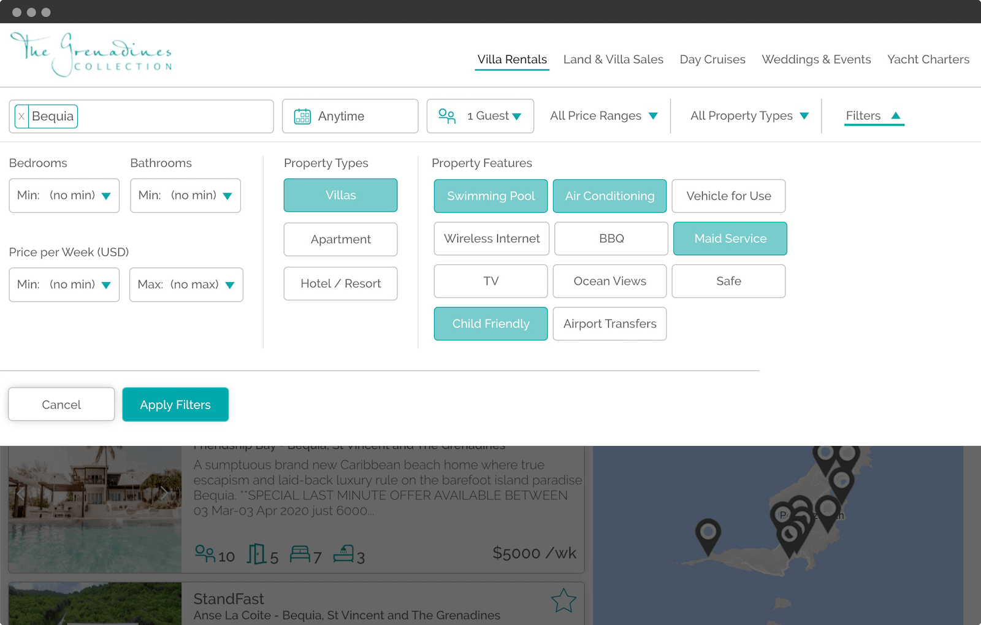Show the next villa photo

click(x=164, y=491)
